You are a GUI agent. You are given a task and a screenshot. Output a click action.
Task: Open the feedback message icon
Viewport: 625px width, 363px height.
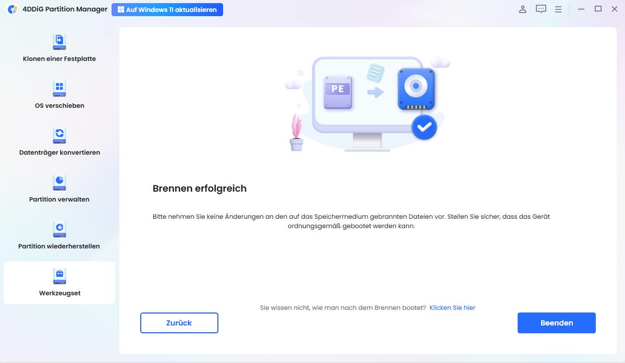point(541,9)
